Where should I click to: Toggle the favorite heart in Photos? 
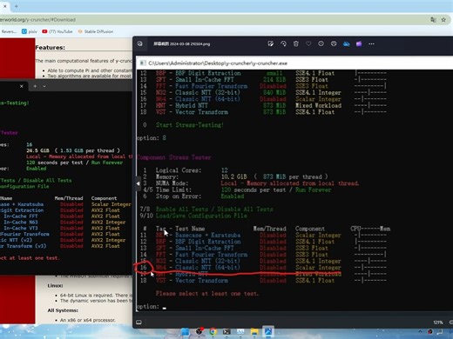(x=308, y=43)
